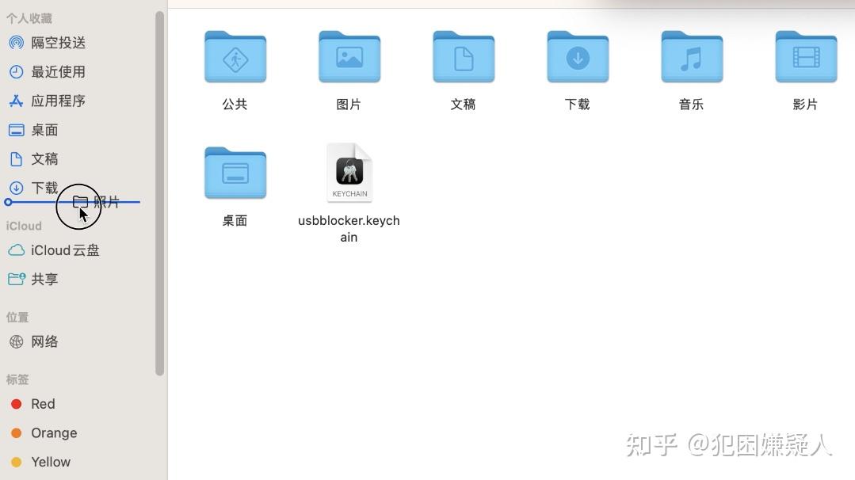Viewport: 855px width, 480px height.
Task: Open the 音乐 folder icon
Action: pyautogui.click(x=692, y=57)
